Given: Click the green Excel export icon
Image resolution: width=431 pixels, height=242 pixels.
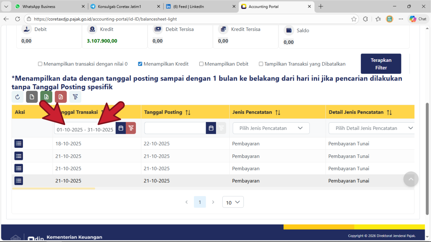Looking at the screenshot, I should [46, 97].
